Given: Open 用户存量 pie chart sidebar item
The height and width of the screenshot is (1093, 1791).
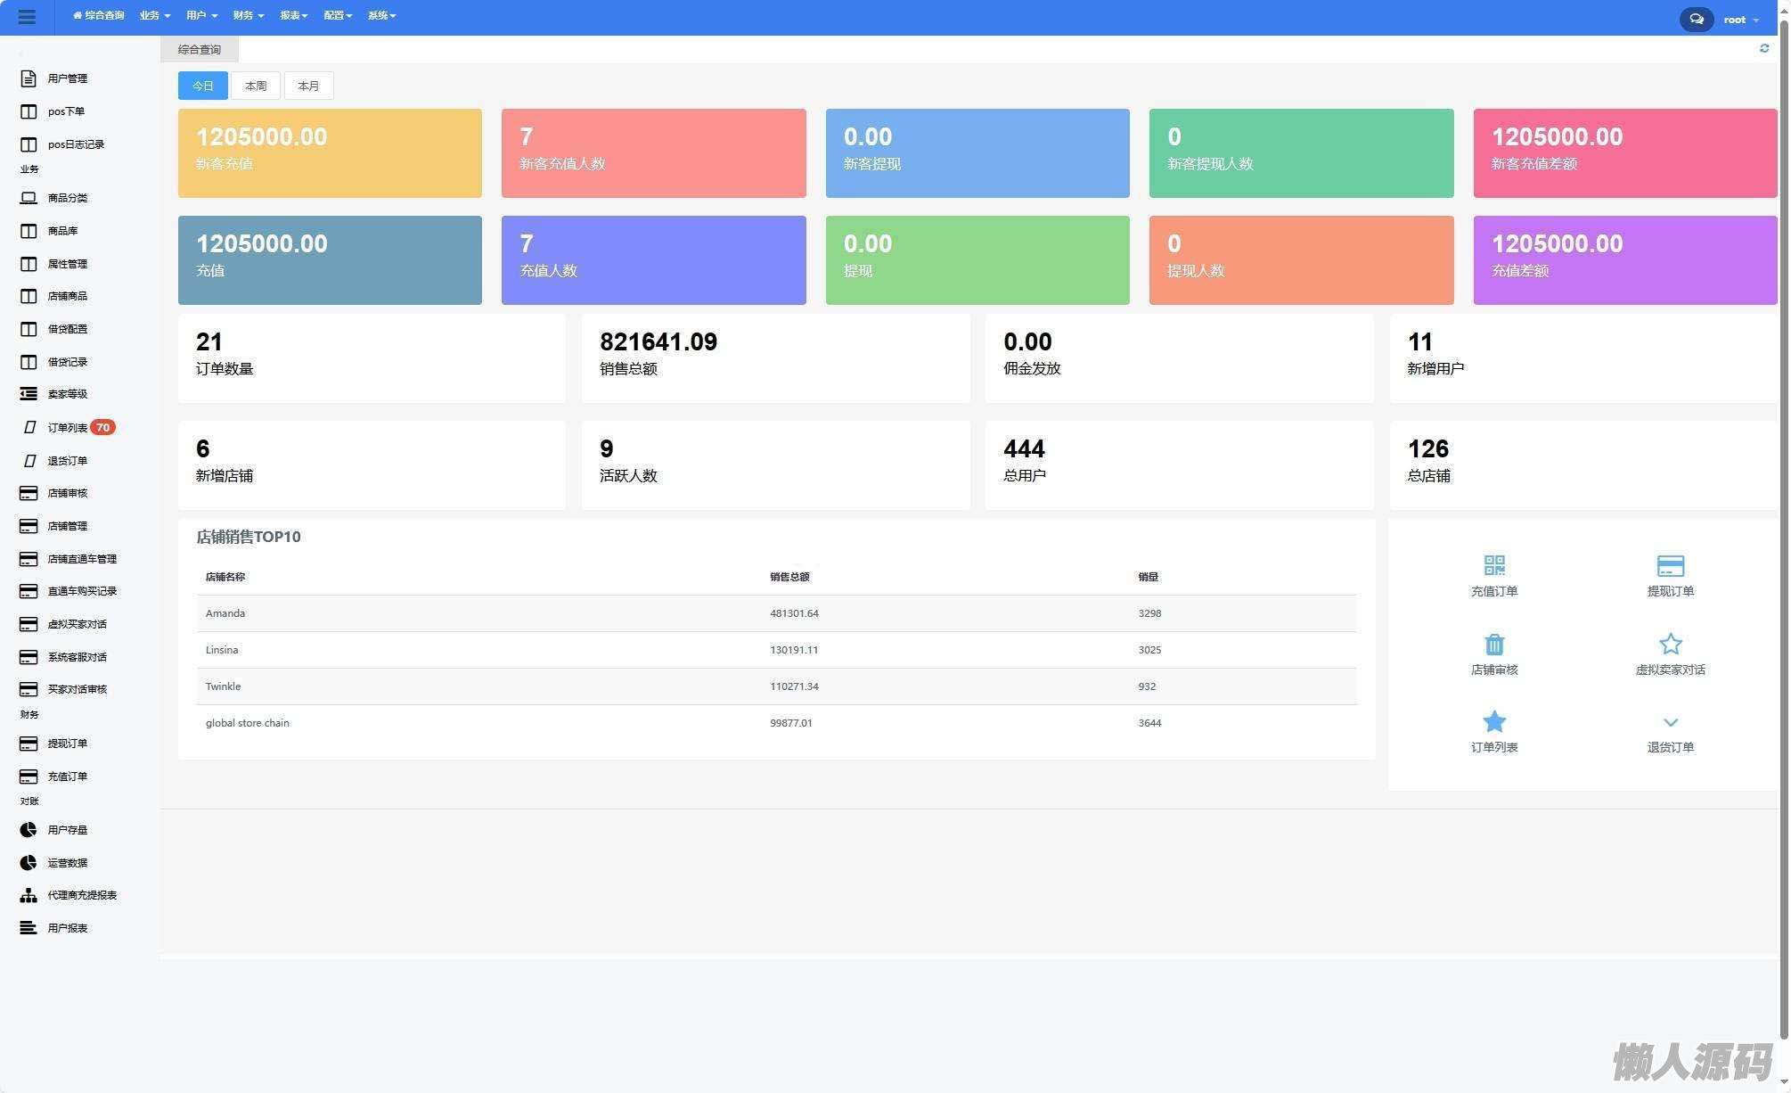Looking at the screenshot, I should [67, 830].
